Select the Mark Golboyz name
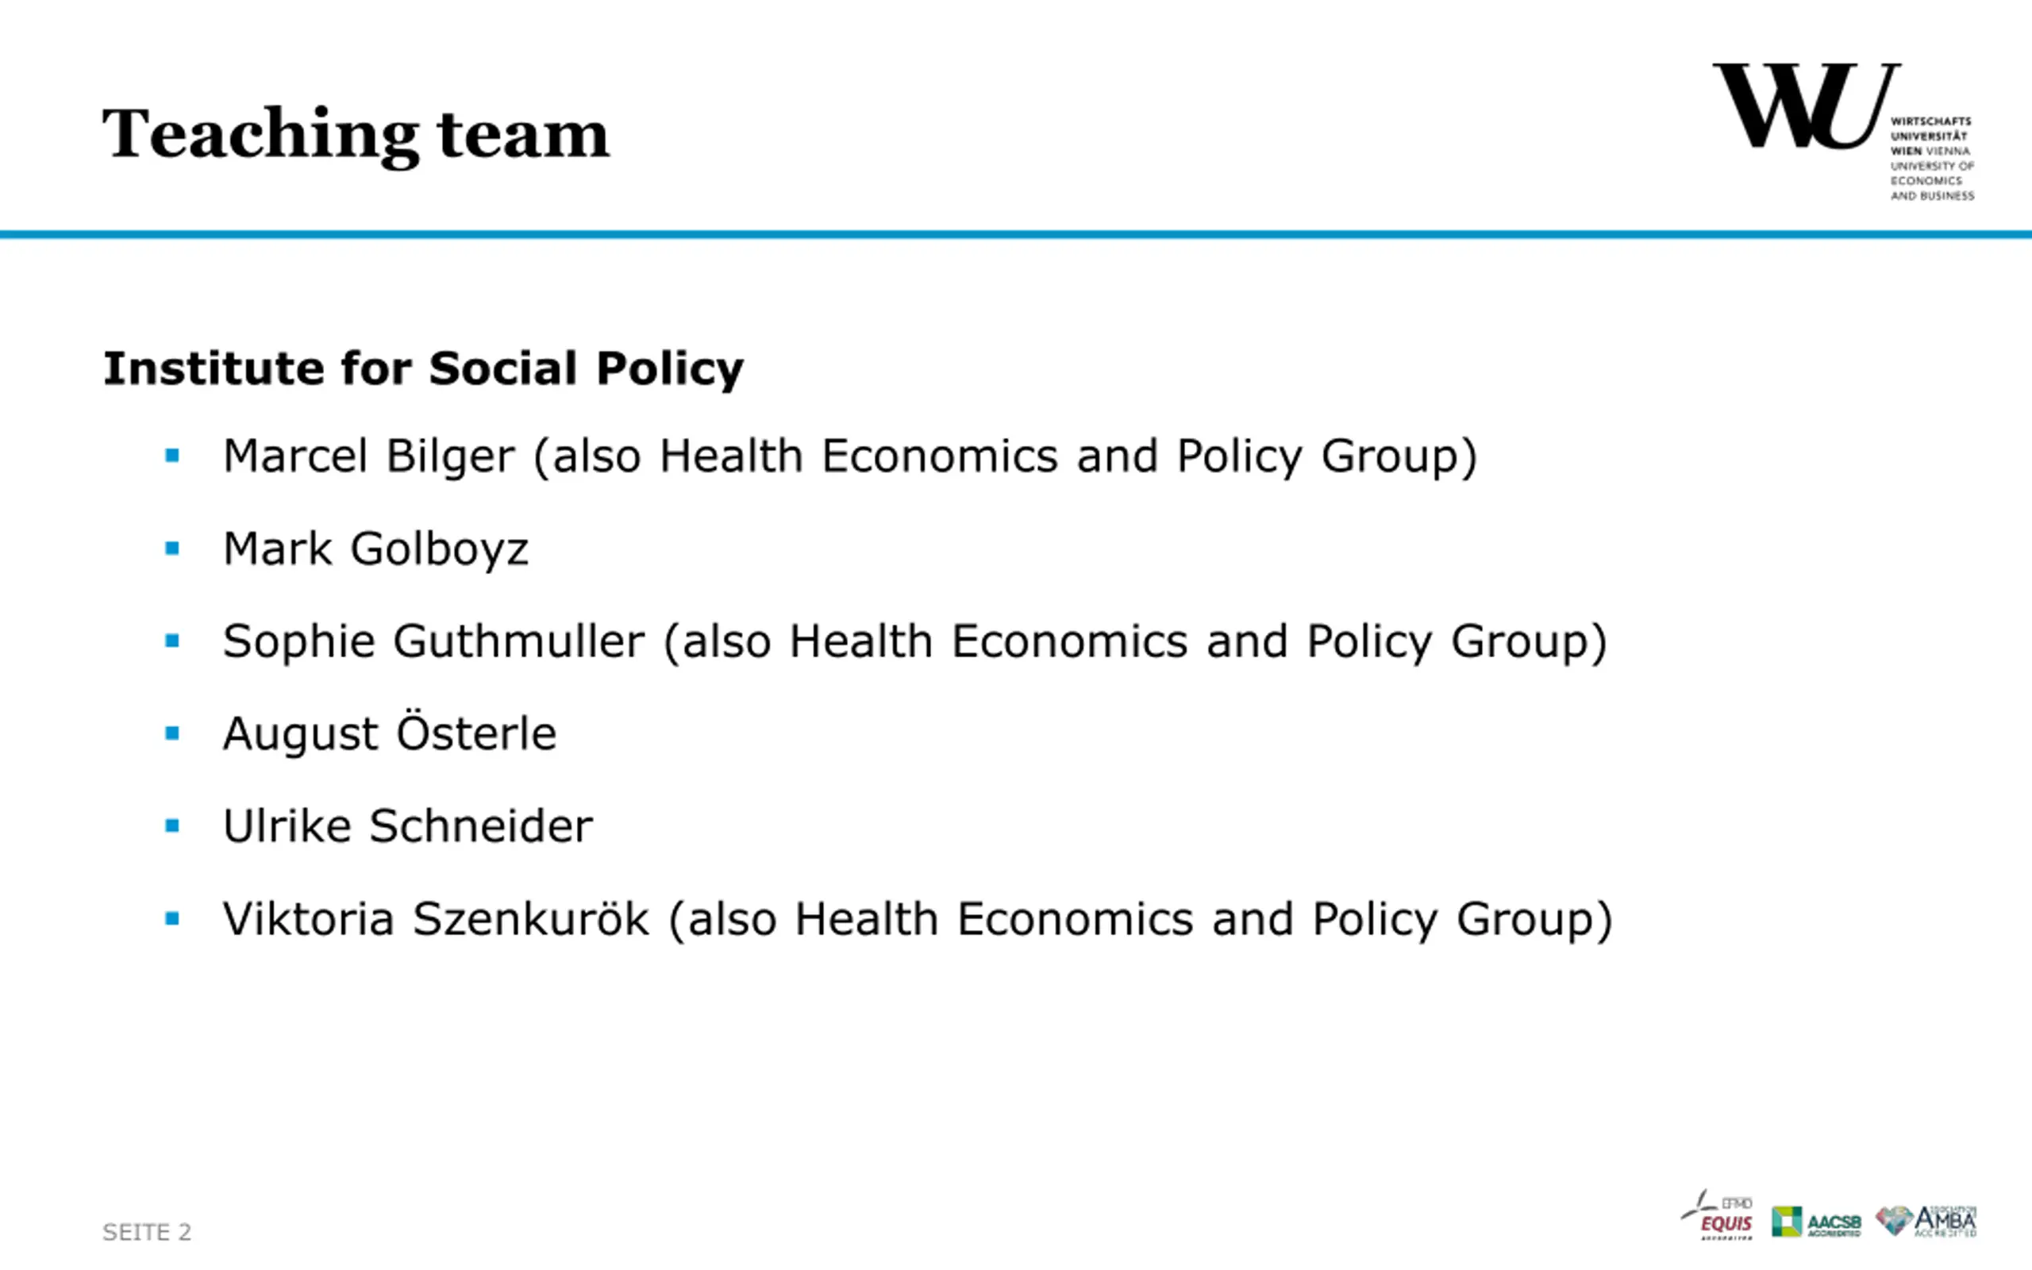The height and width of the screenshot is (1270, 2032). coord(375,549)
